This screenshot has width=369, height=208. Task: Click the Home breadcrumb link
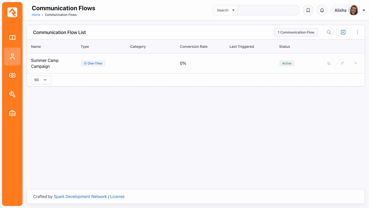(x=36, y=15)
